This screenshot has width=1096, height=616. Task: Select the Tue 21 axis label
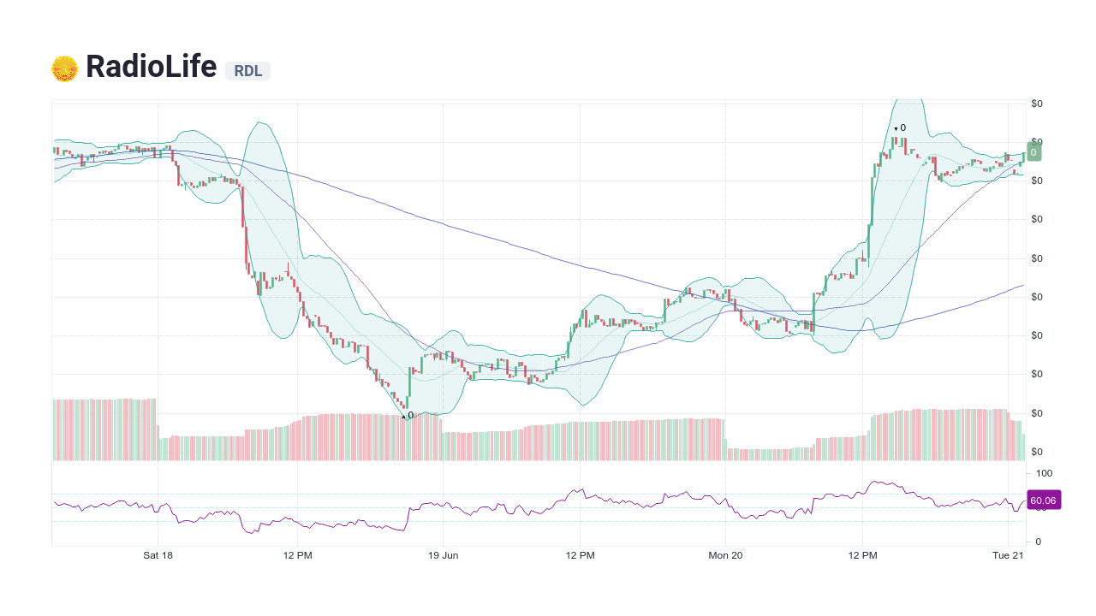[x=1008, y=555]
